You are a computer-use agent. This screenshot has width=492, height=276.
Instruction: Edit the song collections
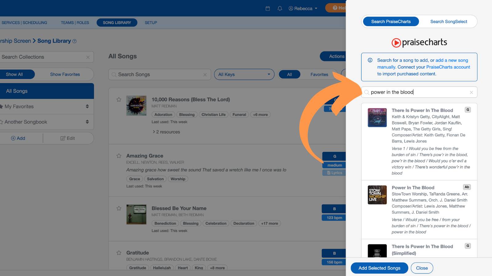[x=68, y=138]
